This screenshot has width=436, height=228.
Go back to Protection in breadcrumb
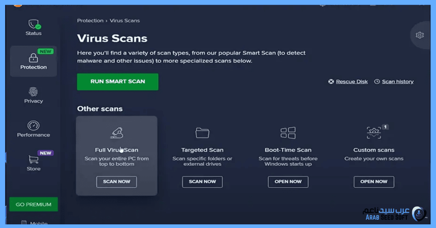tap(90, 21)
